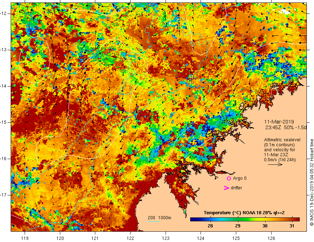The image size is (314, 242).
Task: Click the temperature colorbar near 31 degrees
Action: click(292, 219)
